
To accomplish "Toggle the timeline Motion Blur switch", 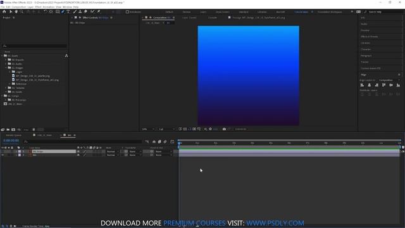I will coord(165,142).
